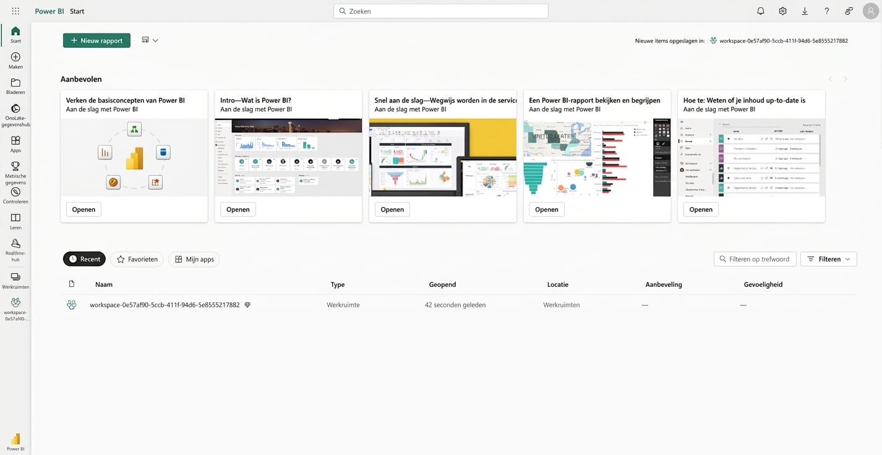Click the Locatie column header
Screen dimensions: 882x455
coord(558,284)
